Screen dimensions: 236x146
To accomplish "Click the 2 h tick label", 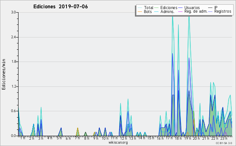I will pyautogui.click(x=31, y=138).
